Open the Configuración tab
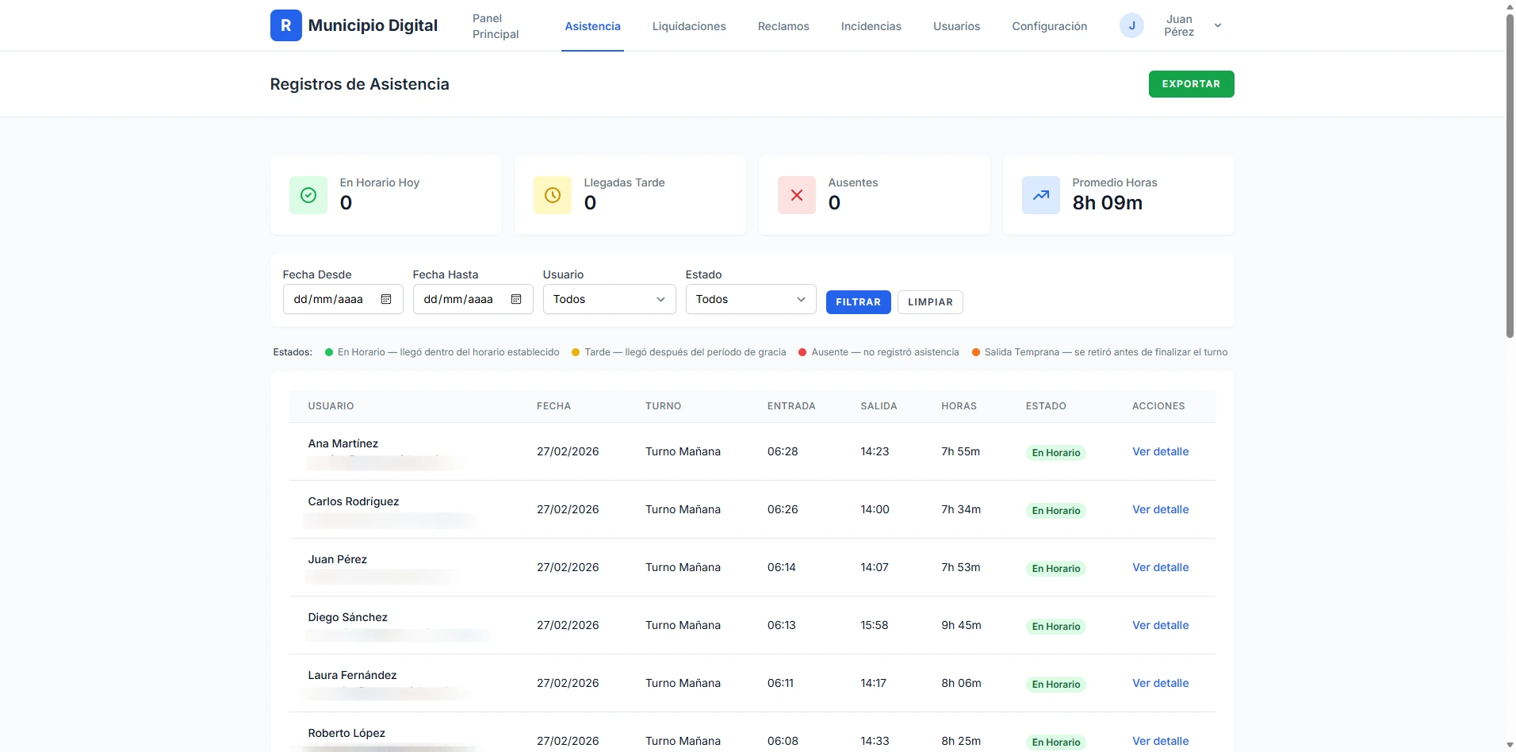The height and width of the screenshot is (752, 1516). (x=1049, y=26)
